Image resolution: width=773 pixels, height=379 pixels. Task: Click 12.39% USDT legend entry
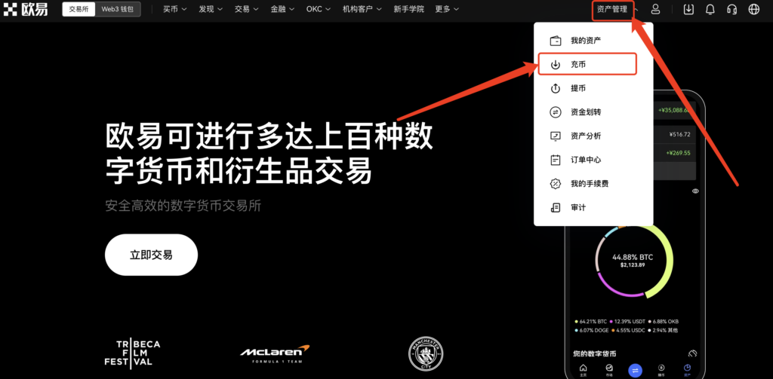click(627, 322)
